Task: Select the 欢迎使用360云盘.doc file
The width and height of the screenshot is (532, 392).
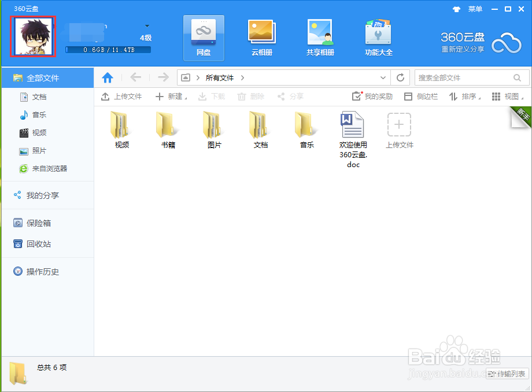Action: coord(353,140)
